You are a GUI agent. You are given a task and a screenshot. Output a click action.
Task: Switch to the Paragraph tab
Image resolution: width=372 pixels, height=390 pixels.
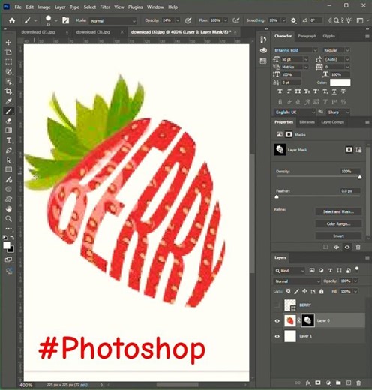[x=307, y=36]
